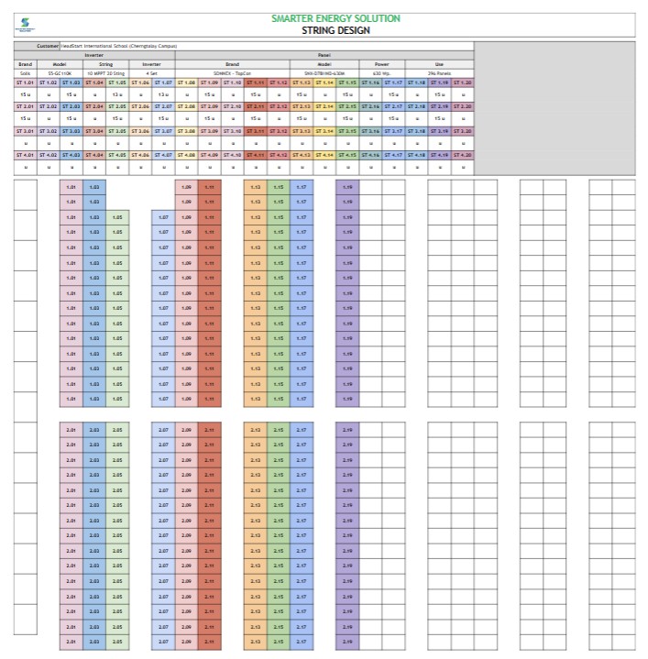648x659 pixels.
Task: Select the ST 2.01 string header cell
Action: tap(25, 106)
